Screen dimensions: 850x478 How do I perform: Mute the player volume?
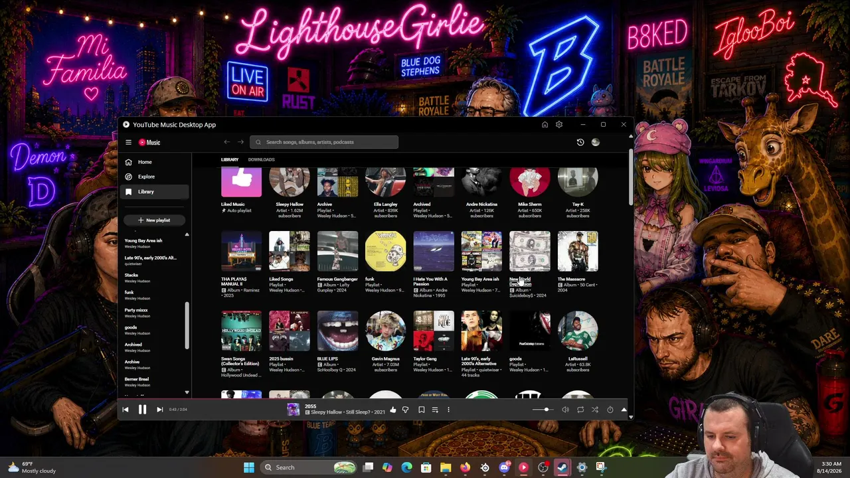565,410
